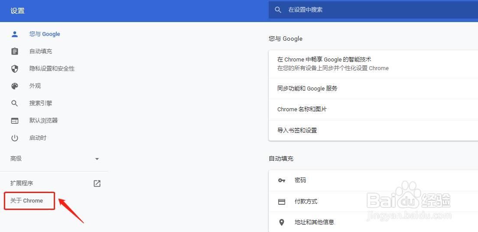Screen dimensions: 478x232
Task: Click the palette icon for 外观
Action: pyautogui.click(x=15, y=86)
